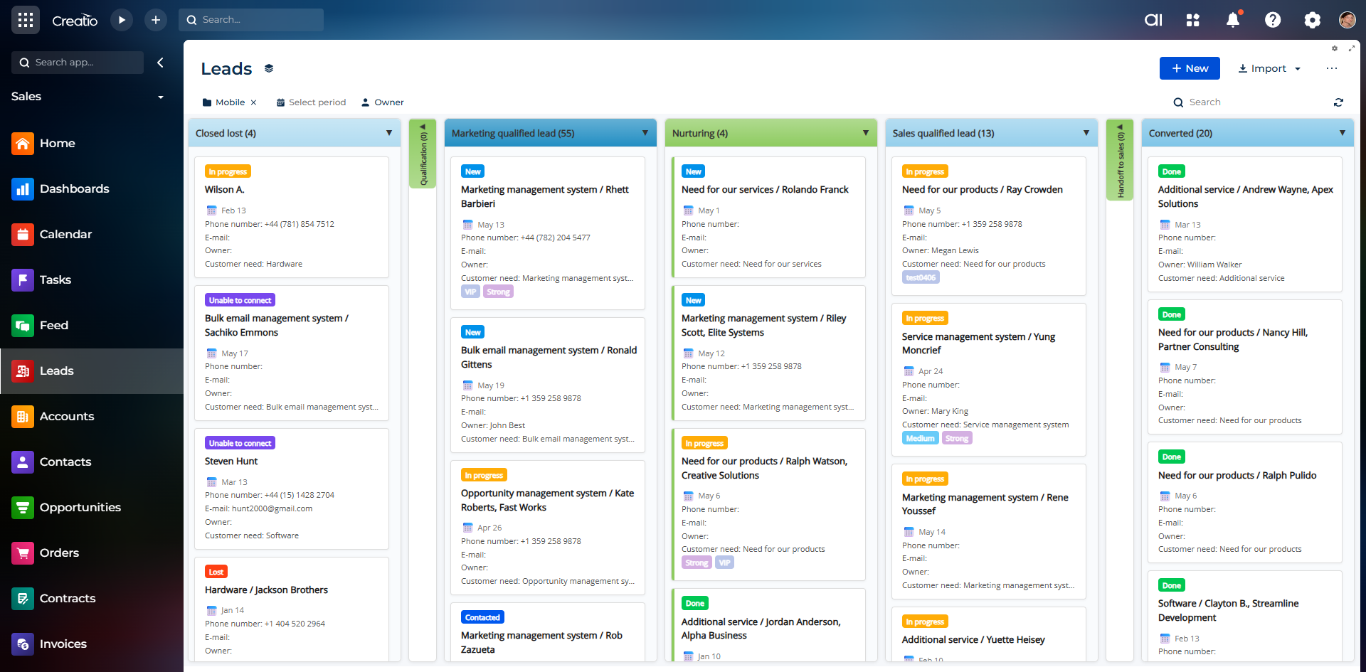This screenshot has width=1366, height=672.
Task: Open Contacts section
Action: click(92, 462)
